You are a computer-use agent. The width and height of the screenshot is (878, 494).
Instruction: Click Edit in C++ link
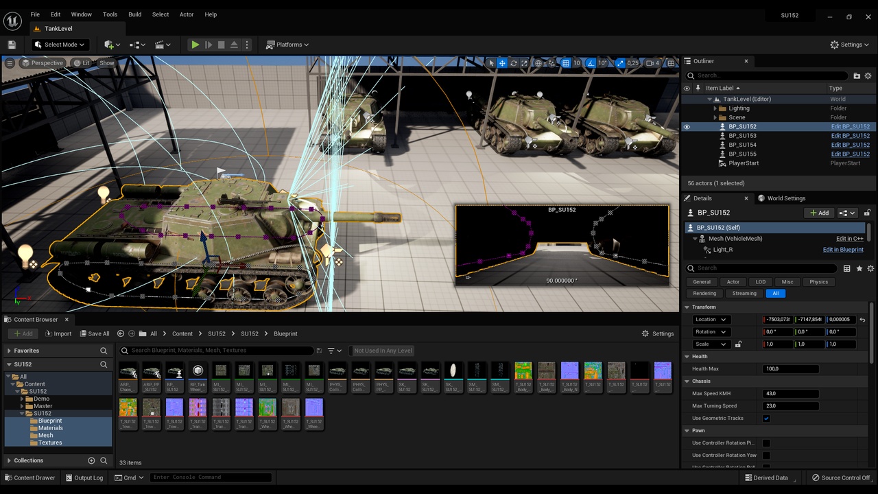849,239
